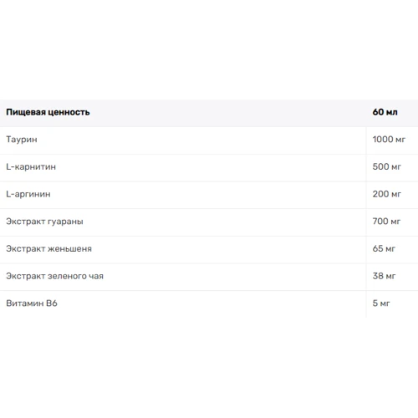418x418 pixels.
Task: Select the '60 мл' column header
Action: tap(385, 112)
